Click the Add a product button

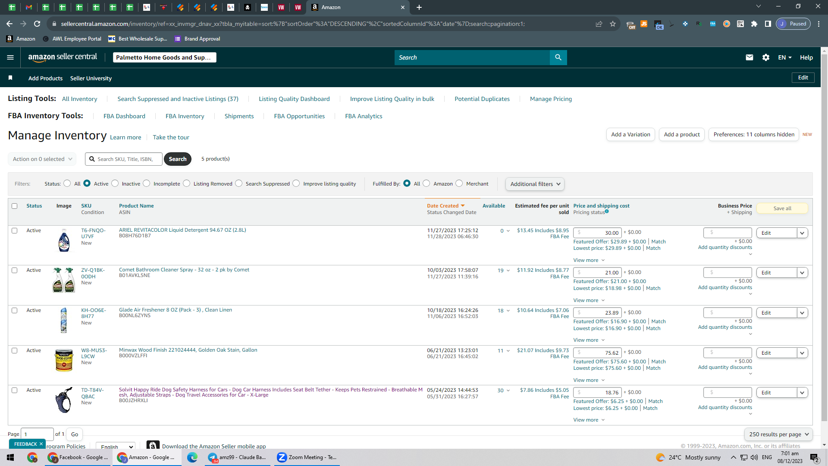[682, 135]
